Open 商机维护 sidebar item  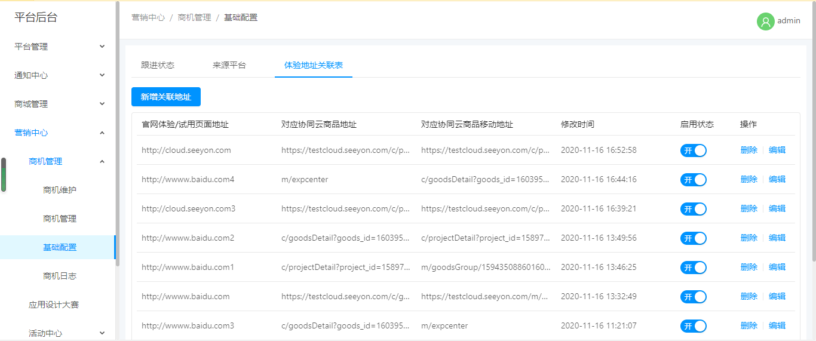(60, 190)
